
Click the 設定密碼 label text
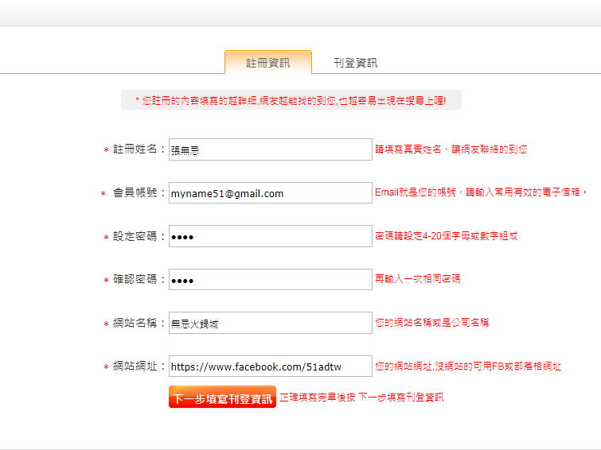pos(139,236)
